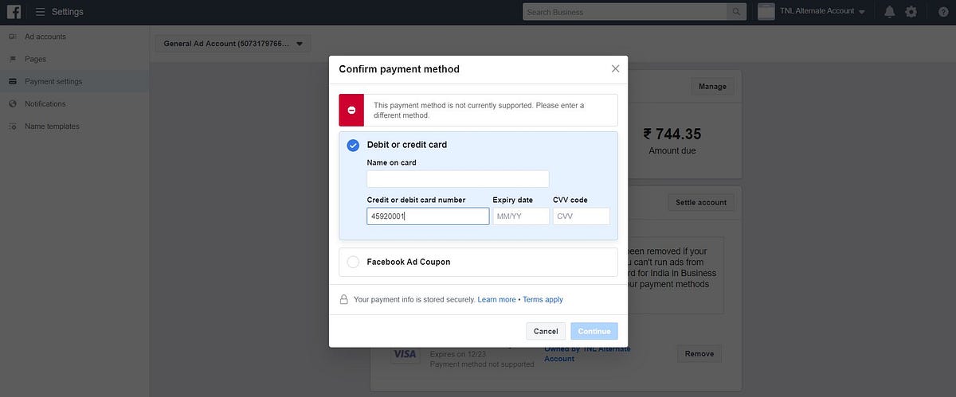Click the Name on card field
The height and width of the screenshot is (397, 956).
click(x=458, y=179)
